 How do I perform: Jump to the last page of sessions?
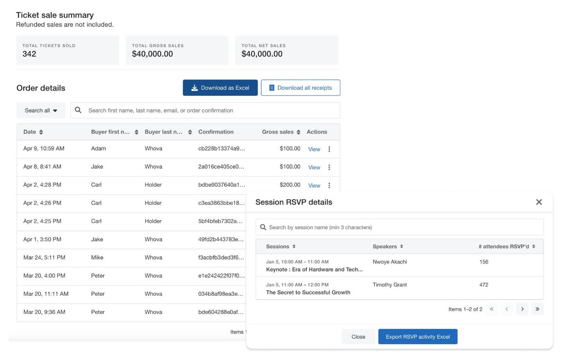(538, 309)
